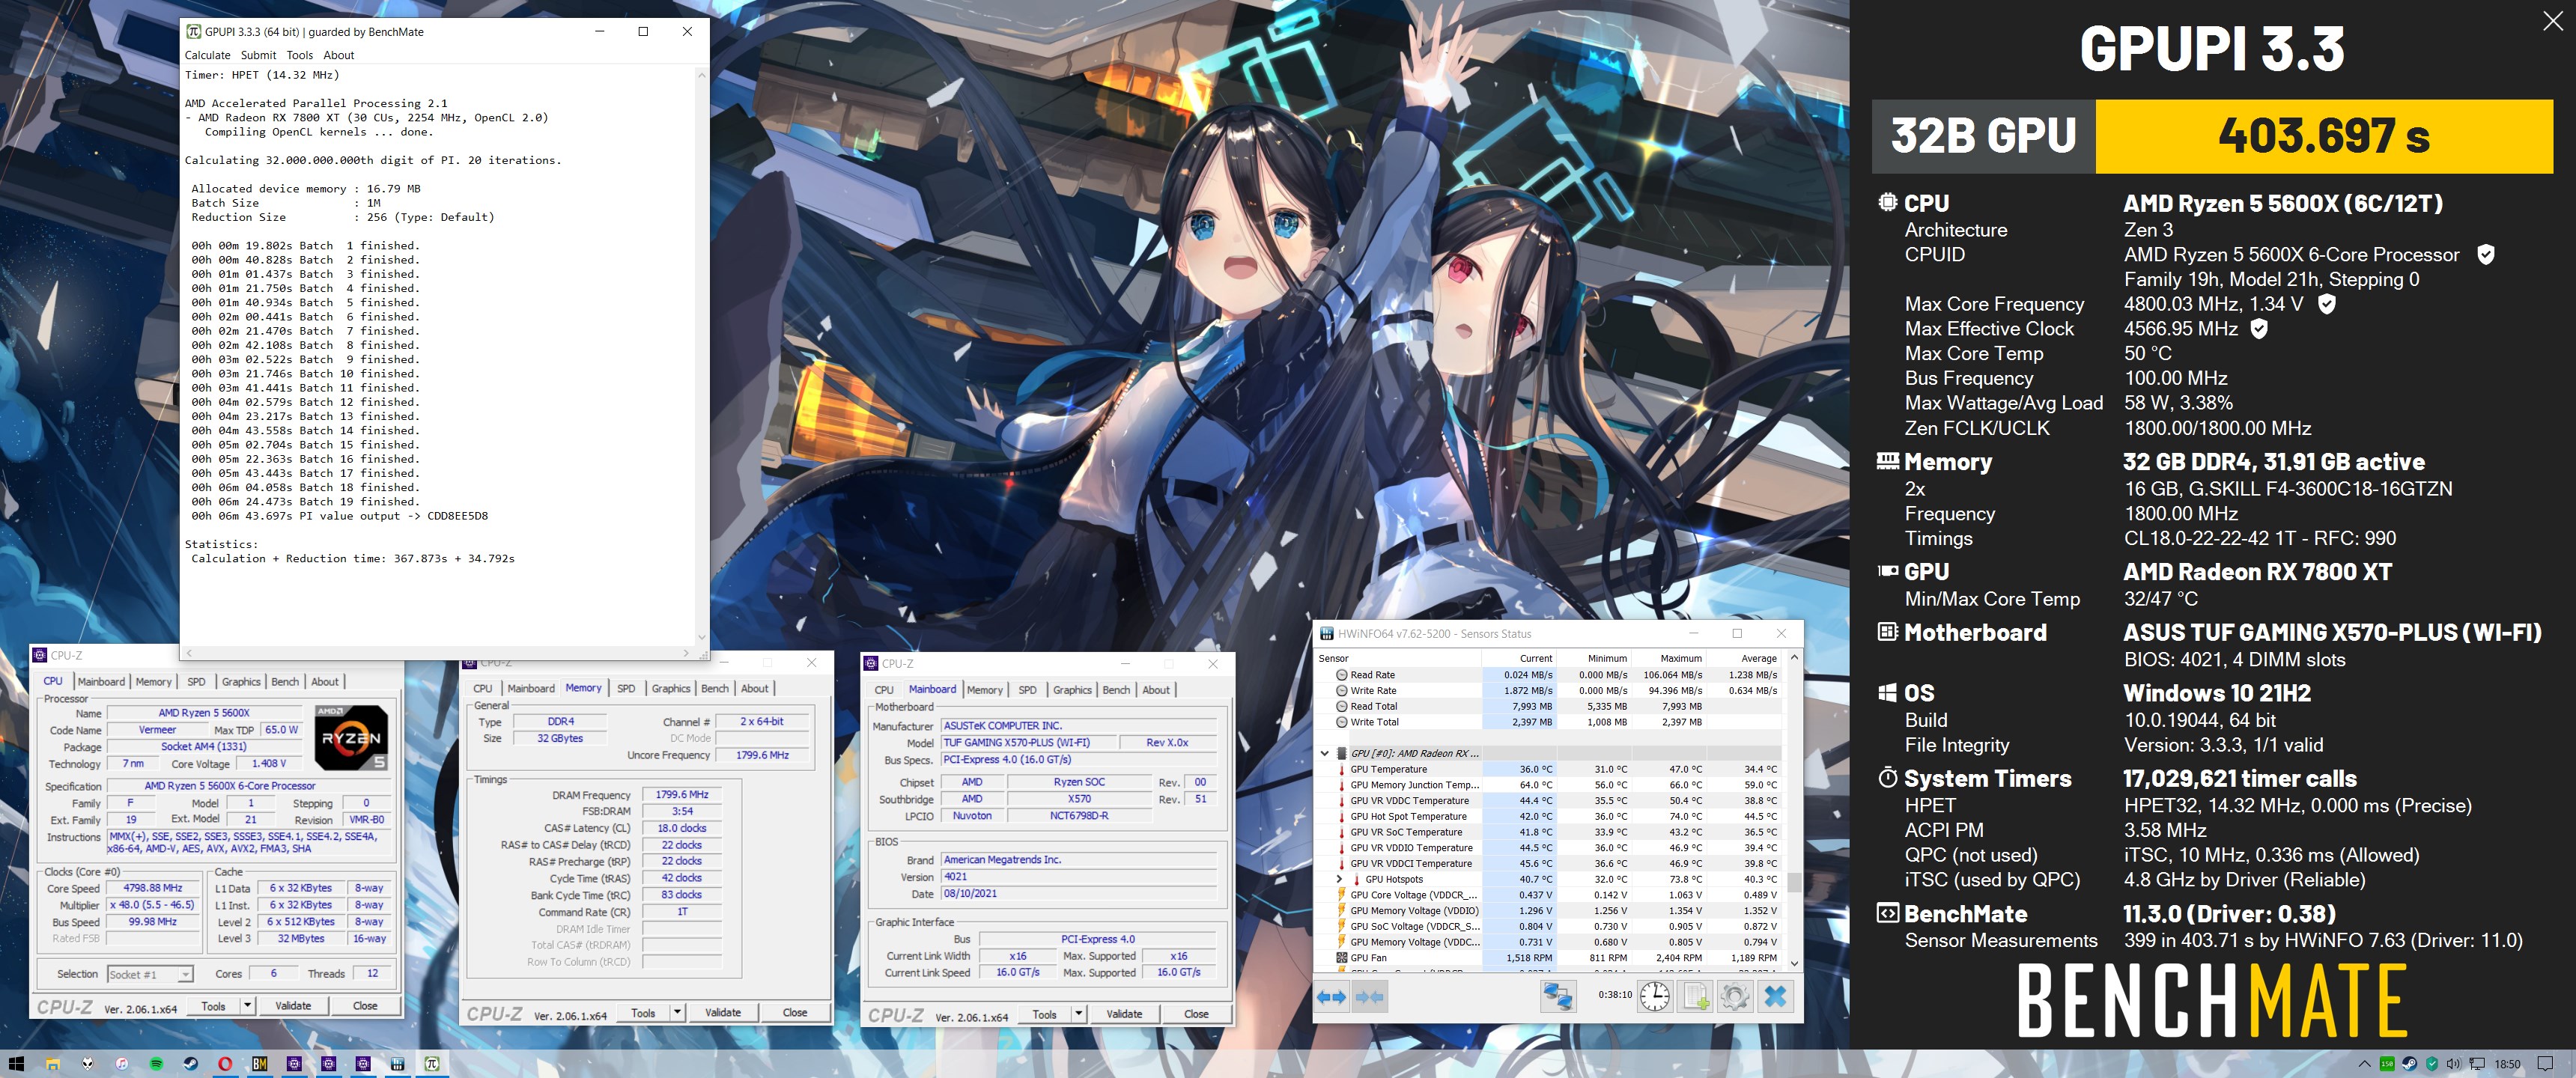2576x1078 pixels.
Task: Click HWiNFO scrollbar down arrow
Action: [1794, 963]
